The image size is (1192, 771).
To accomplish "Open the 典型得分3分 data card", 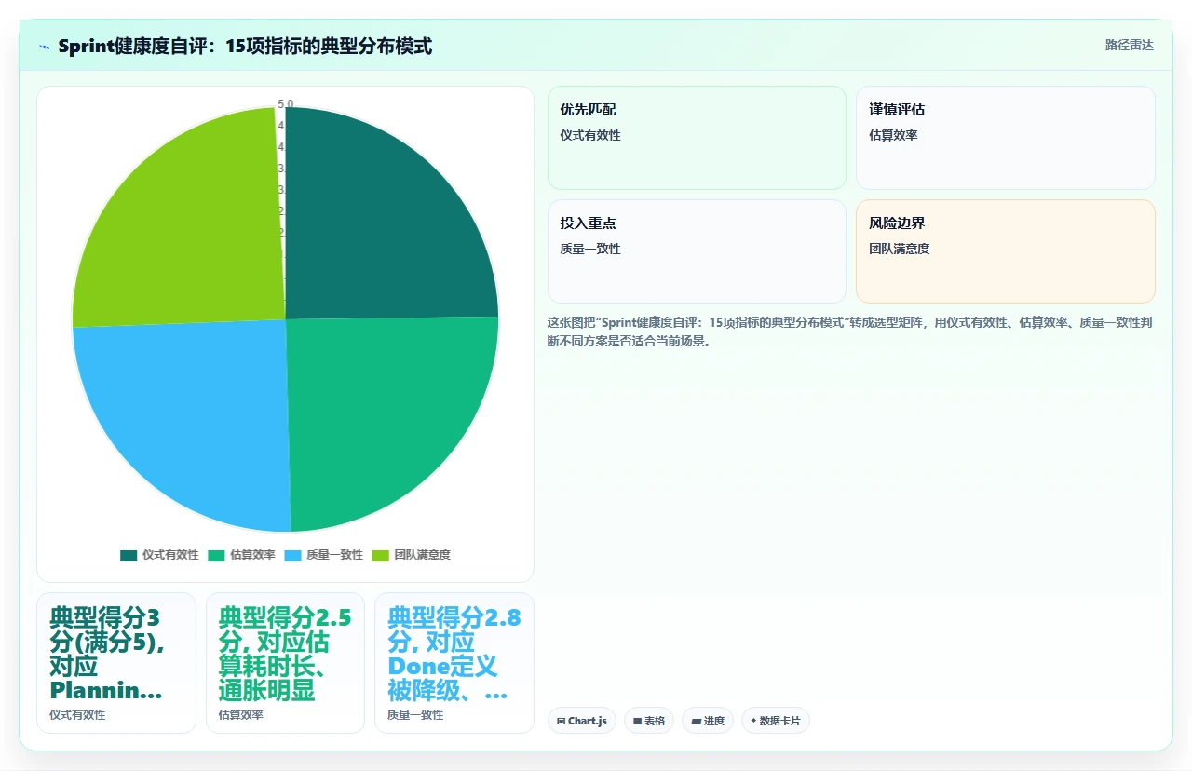I will pyautogui.click(x=116, y=663).
